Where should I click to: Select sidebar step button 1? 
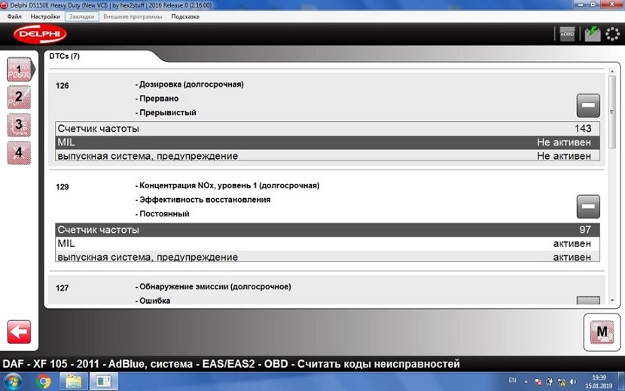[x=19, y=70]
